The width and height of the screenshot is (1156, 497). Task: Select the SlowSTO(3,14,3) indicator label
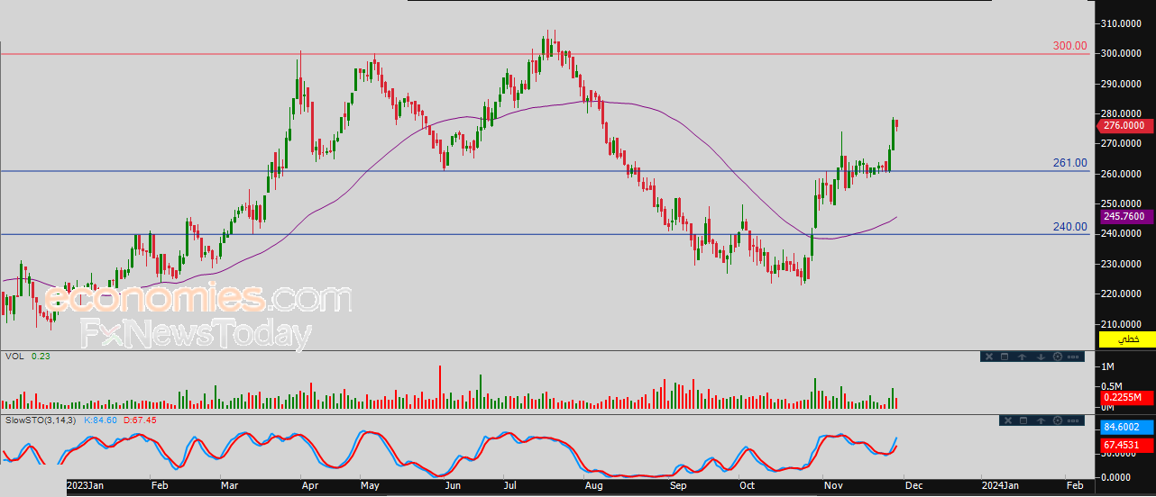[x=41, y=420]
